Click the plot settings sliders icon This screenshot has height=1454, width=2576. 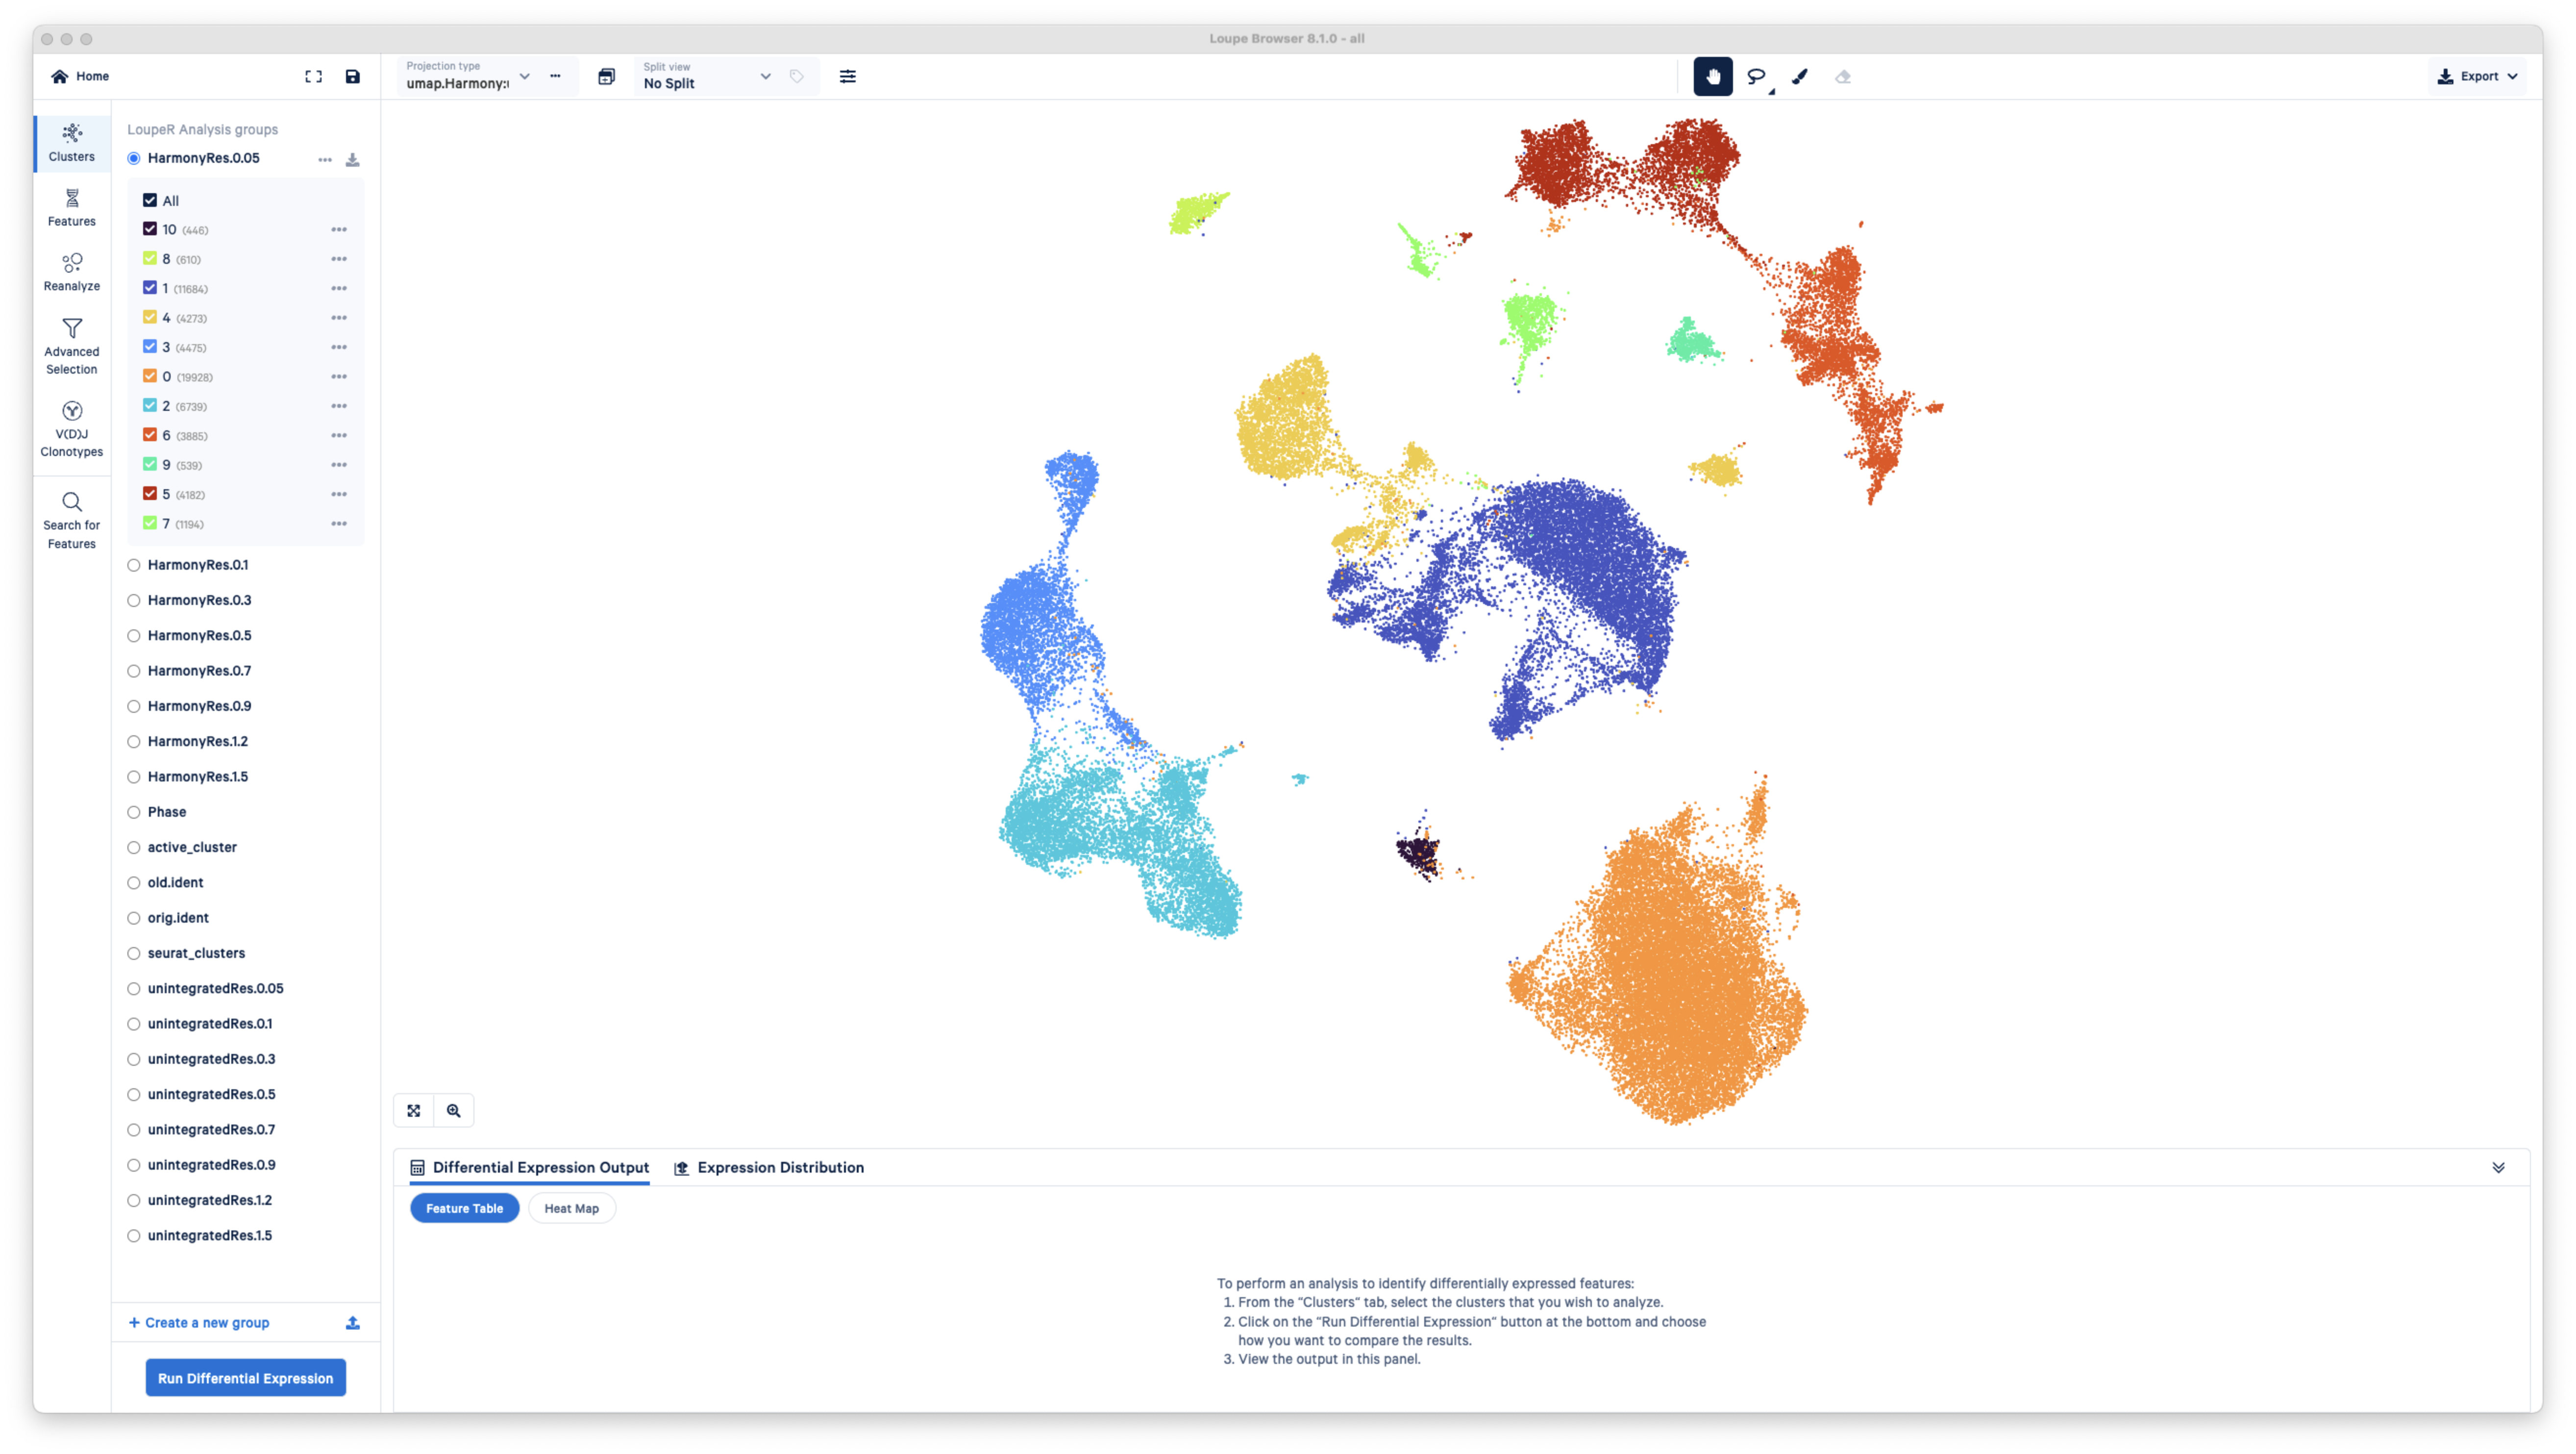tap(848, 76)
